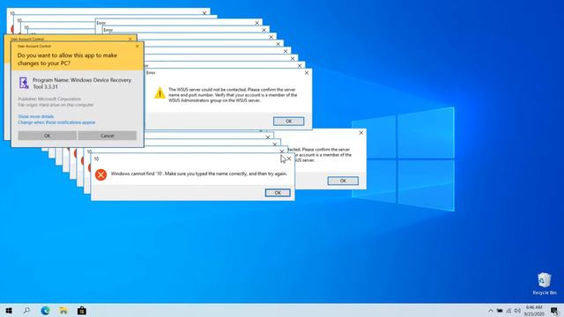The image size is (564, 317).
Task: Close the front WSUS Error dialog
Action: 307,72
